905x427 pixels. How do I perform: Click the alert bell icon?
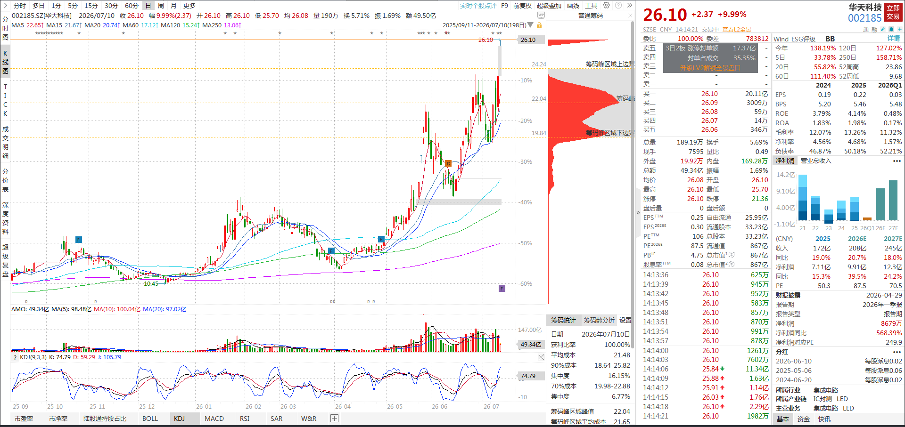coord(891,29)
